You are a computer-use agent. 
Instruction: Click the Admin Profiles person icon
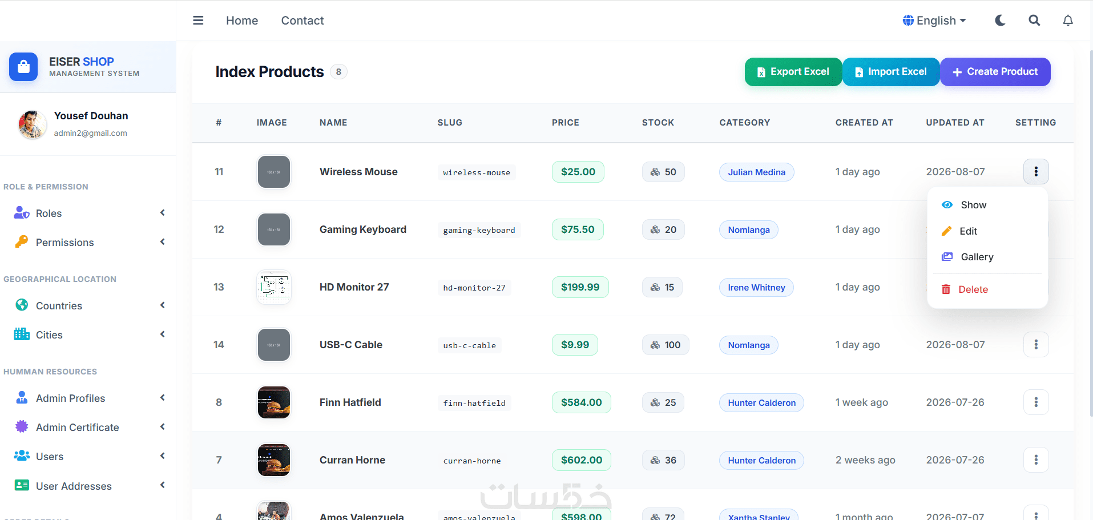(22, 398)
